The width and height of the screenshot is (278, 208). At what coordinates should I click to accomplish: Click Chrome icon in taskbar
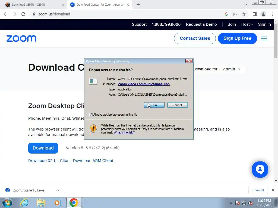[x=74, y=203]
